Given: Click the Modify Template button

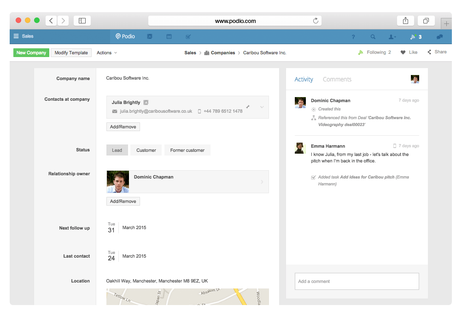Looking at the screenshot, I should [x=71, y=53].
